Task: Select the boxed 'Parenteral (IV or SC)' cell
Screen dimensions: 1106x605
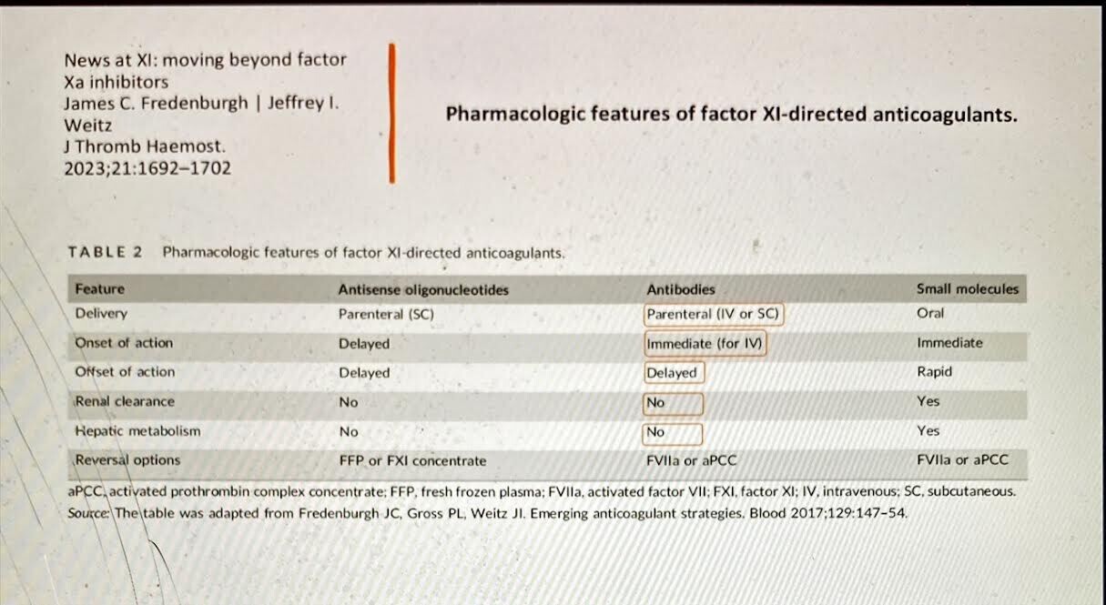Action: click(x=714, y=314)
